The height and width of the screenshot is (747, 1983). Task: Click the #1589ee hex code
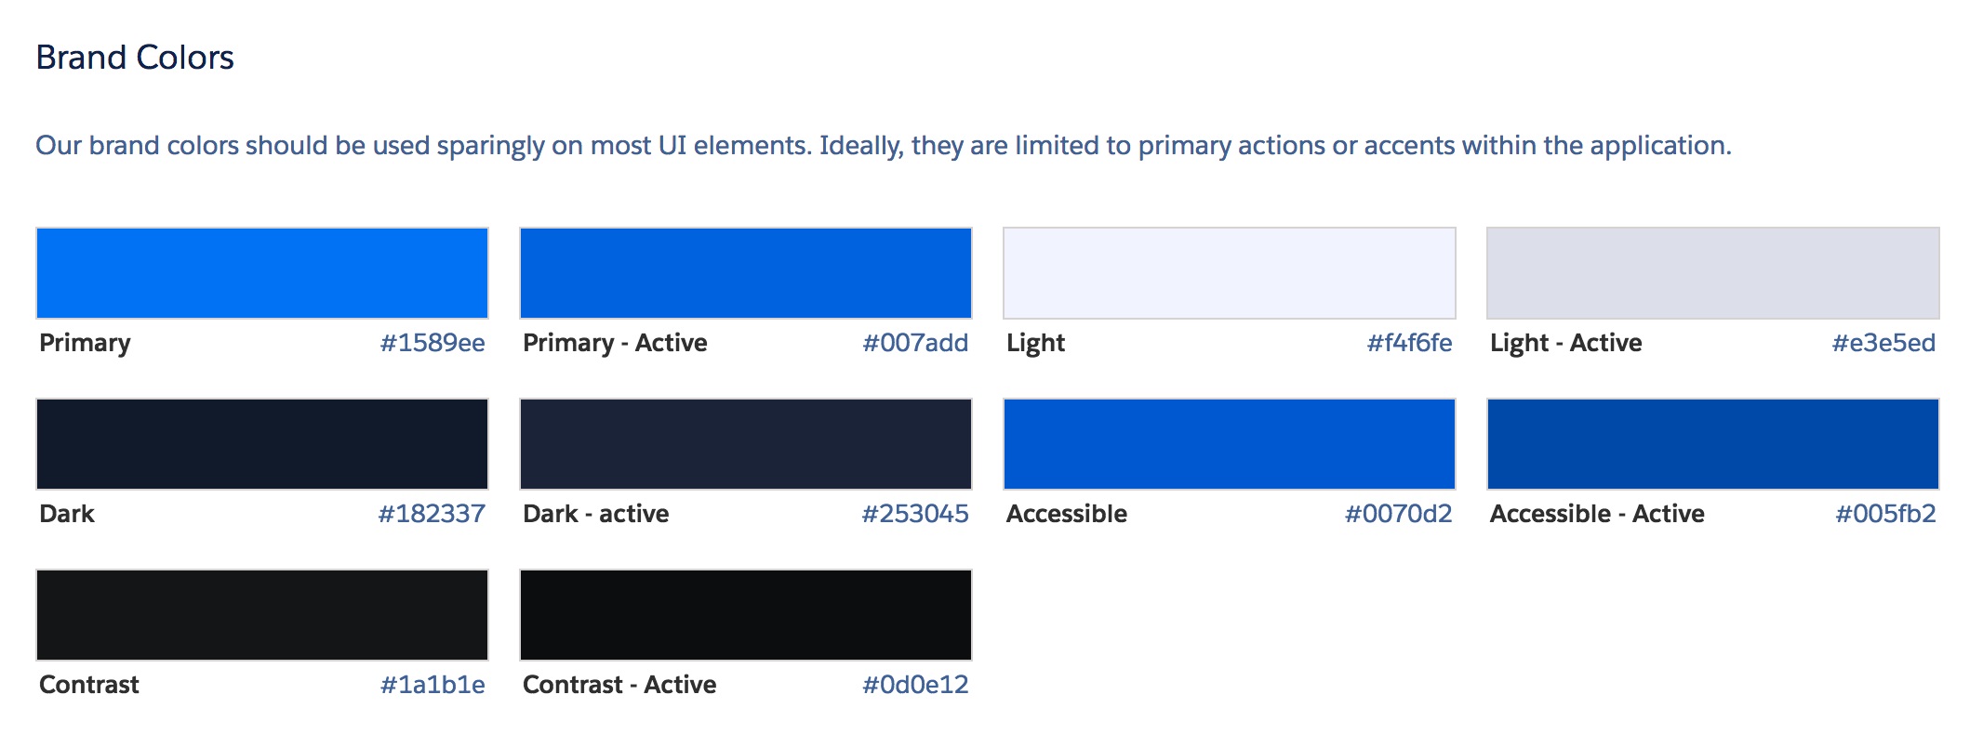tap(433, 343)
